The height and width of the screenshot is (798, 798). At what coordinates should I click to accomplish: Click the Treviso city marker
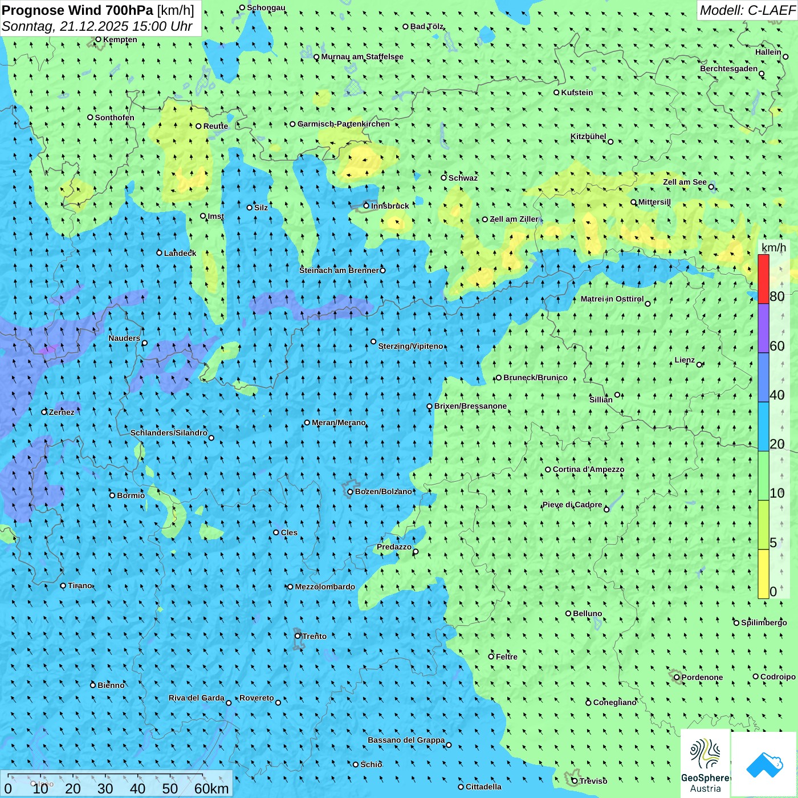[575, 781]
